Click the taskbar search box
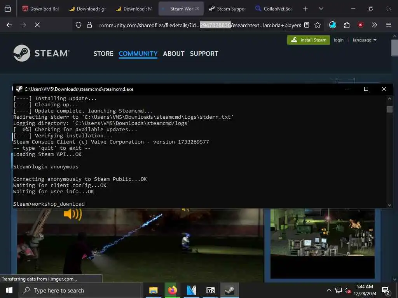 pos(81,290)
